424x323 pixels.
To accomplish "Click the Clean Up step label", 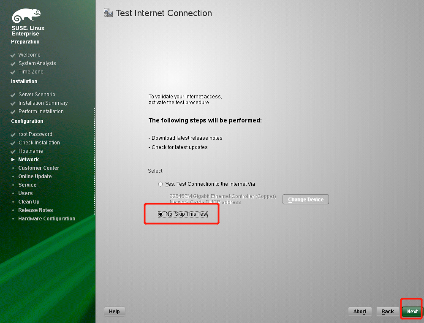I will 29,202.
